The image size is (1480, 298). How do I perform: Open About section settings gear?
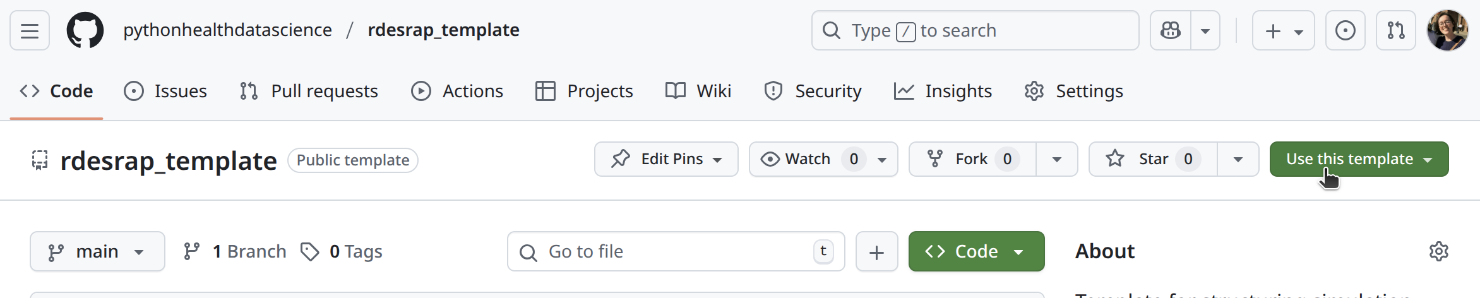1438,251
